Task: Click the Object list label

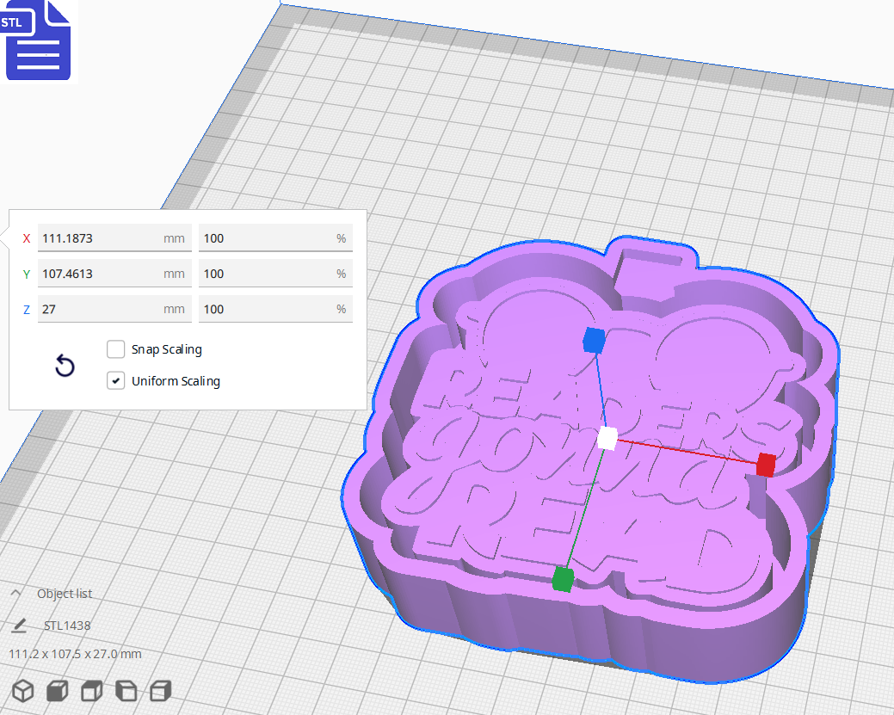Action: click(65, 593)
